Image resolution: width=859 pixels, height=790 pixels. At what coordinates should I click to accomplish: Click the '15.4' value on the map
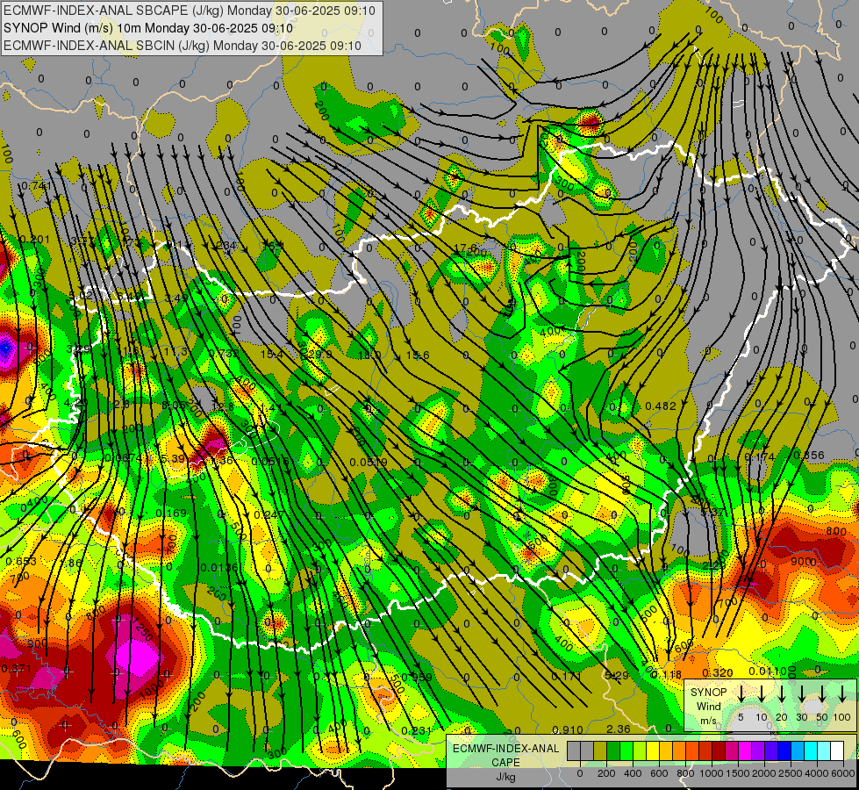[x=272, y=355]
